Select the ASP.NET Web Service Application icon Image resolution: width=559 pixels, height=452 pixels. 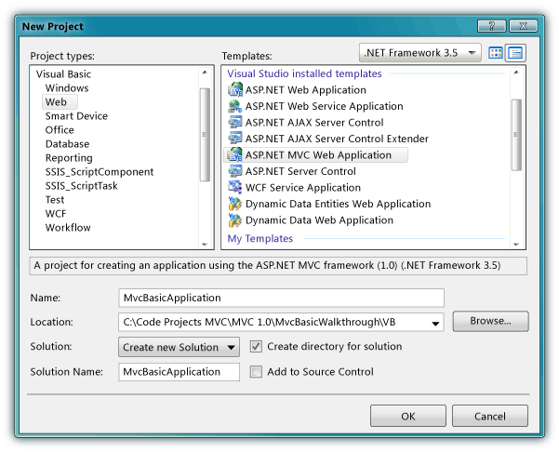coord(235,106)
